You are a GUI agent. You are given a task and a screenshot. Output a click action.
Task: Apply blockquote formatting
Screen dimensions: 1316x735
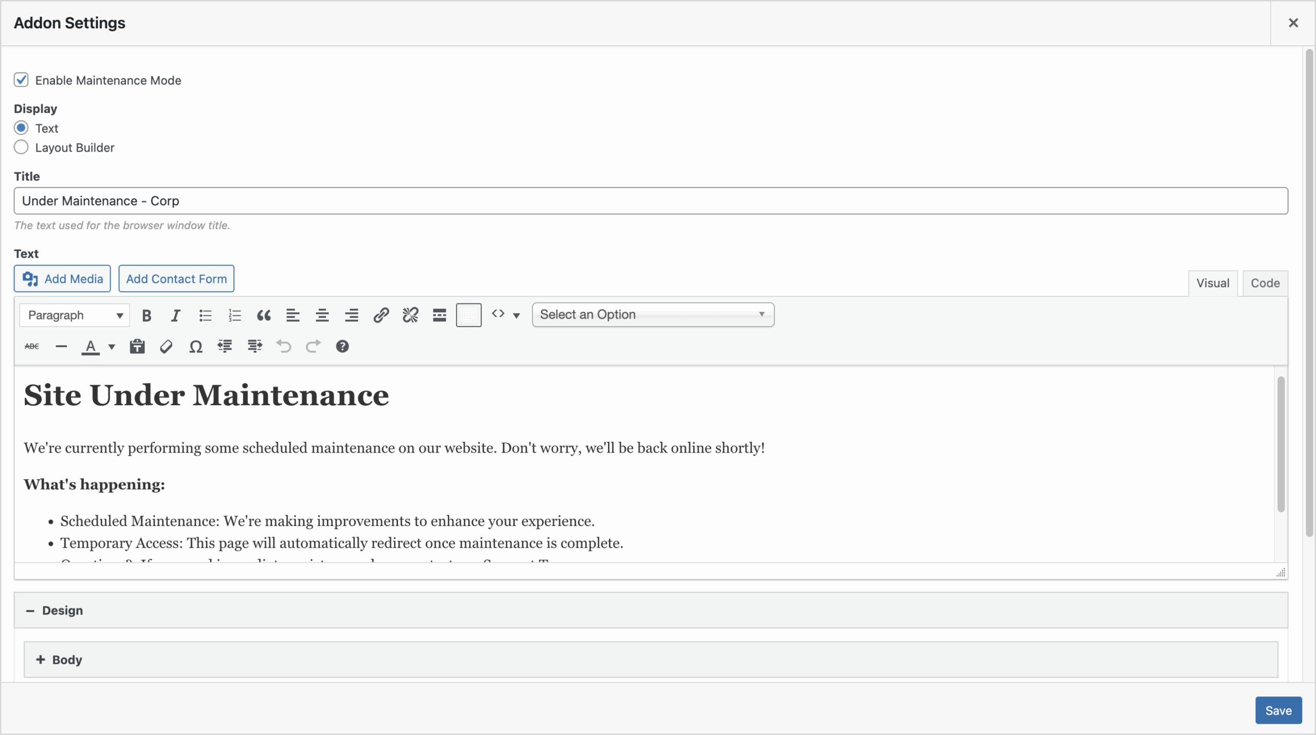click(x=264, y=315)
